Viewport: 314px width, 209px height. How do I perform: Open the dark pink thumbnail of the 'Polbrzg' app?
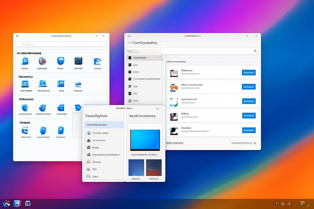tap(174, 117)
